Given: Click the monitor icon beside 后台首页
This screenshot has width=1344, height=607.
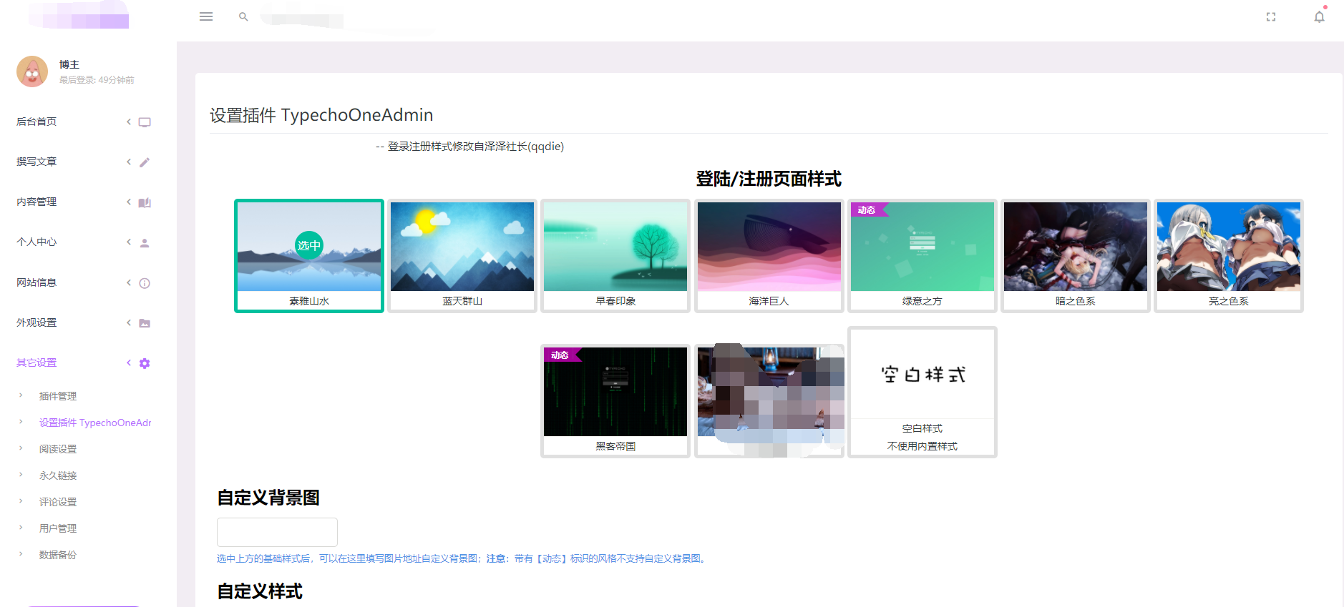Looking at the screenshot, I should click(145, 122).
